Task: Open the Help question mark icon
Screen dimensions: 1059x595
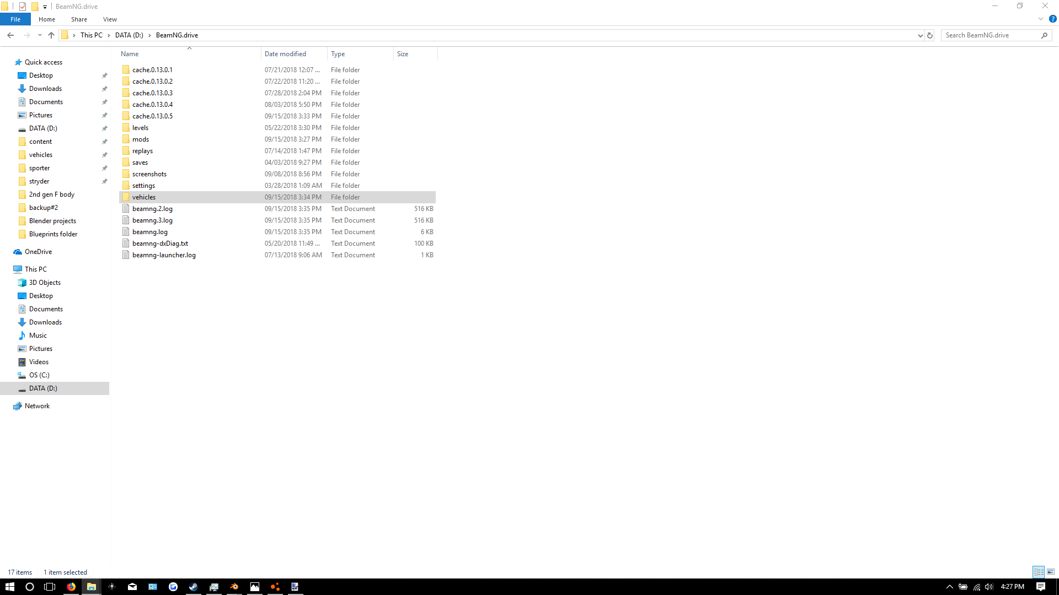Action: 1052,19
